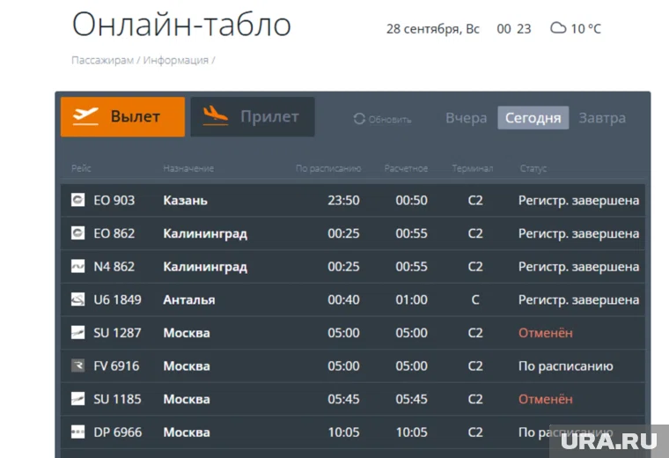
Task: Click the weather cloud icon near 10 °C
Action: [557, 28]
